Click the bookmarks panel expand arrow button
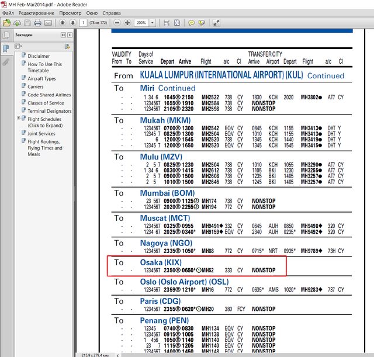This screenshot has height=357, width=374. (x=70, y=35)
